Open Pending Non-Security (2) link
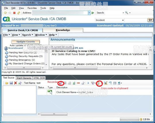This screenshot has height=123, width=155. tap(23, 53)
